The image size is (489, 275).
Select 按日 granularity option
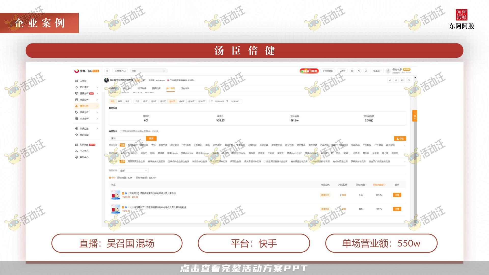(113, 101)
